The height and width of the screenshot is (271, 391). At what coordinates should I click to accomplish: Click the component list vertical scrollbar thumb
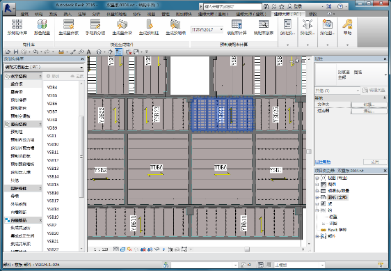(x=81, y=157)
